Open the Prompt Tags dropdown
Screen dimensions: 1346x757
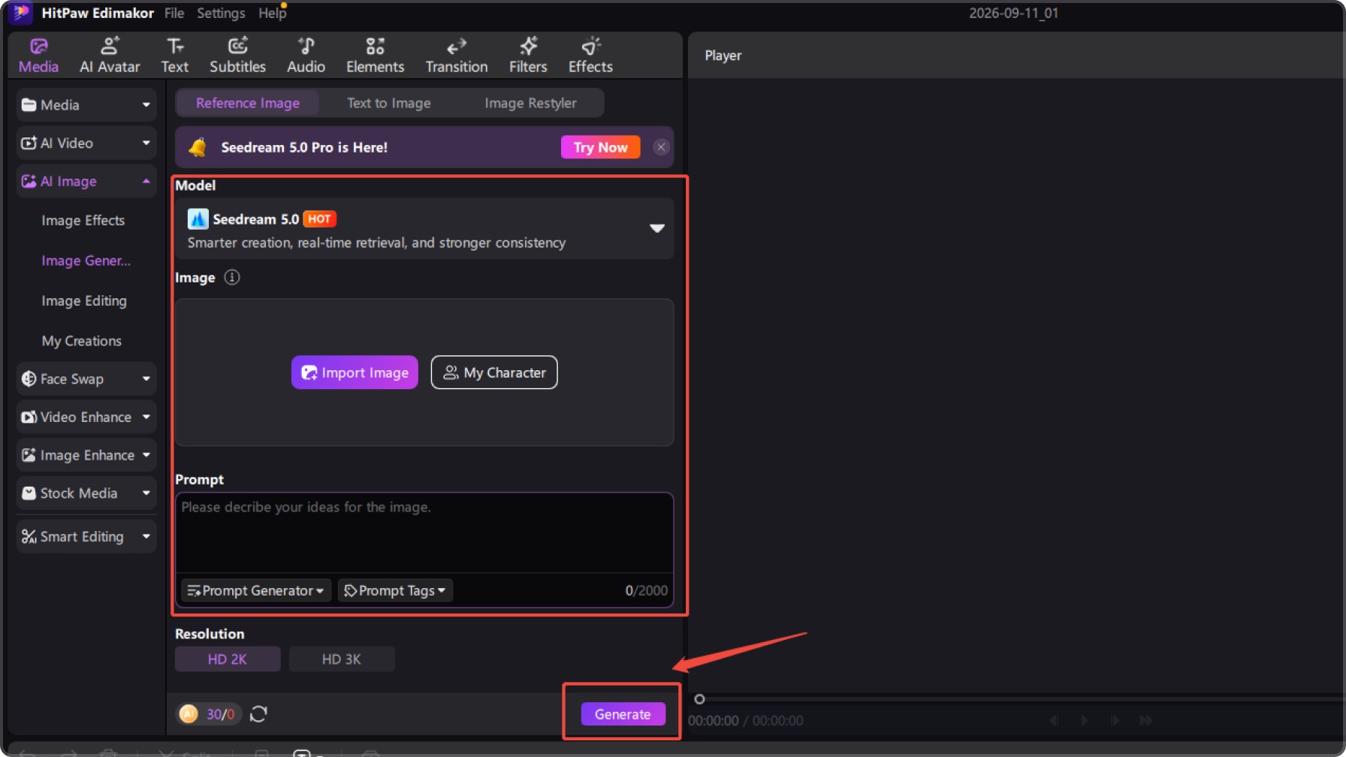coord(395,590)
